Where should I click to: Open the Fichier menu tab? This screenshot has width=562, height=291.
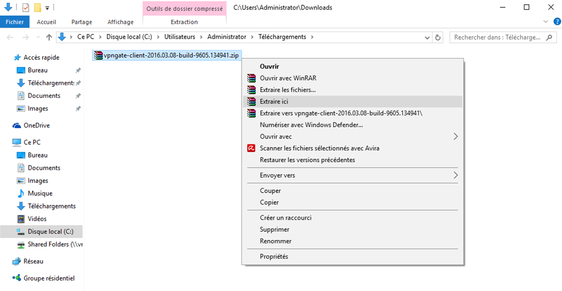tap(15, 22)
